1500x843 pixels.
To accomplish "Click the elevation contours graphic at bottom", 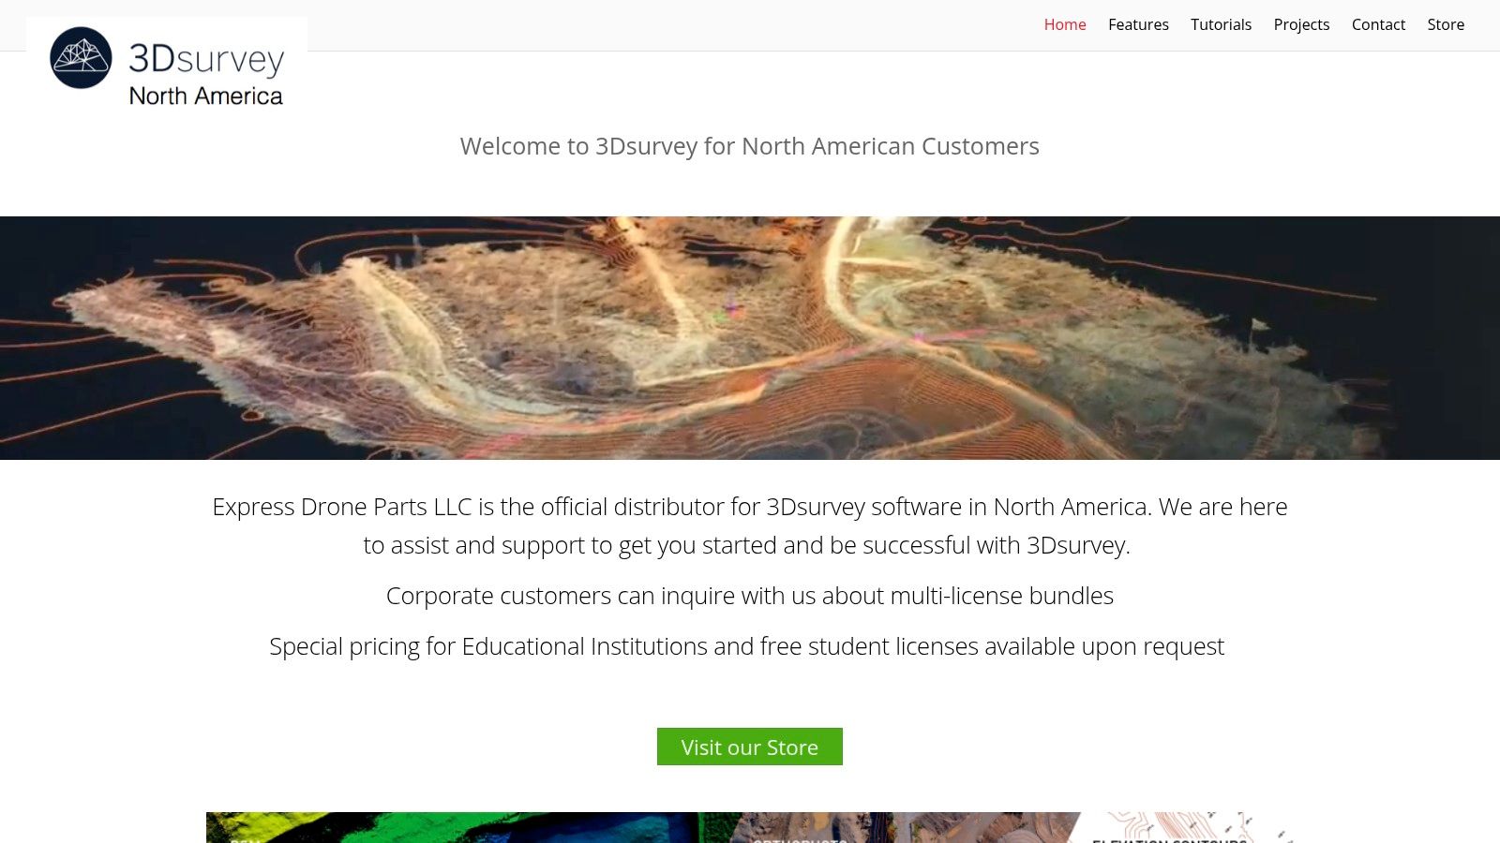I will click(1186, 828).
